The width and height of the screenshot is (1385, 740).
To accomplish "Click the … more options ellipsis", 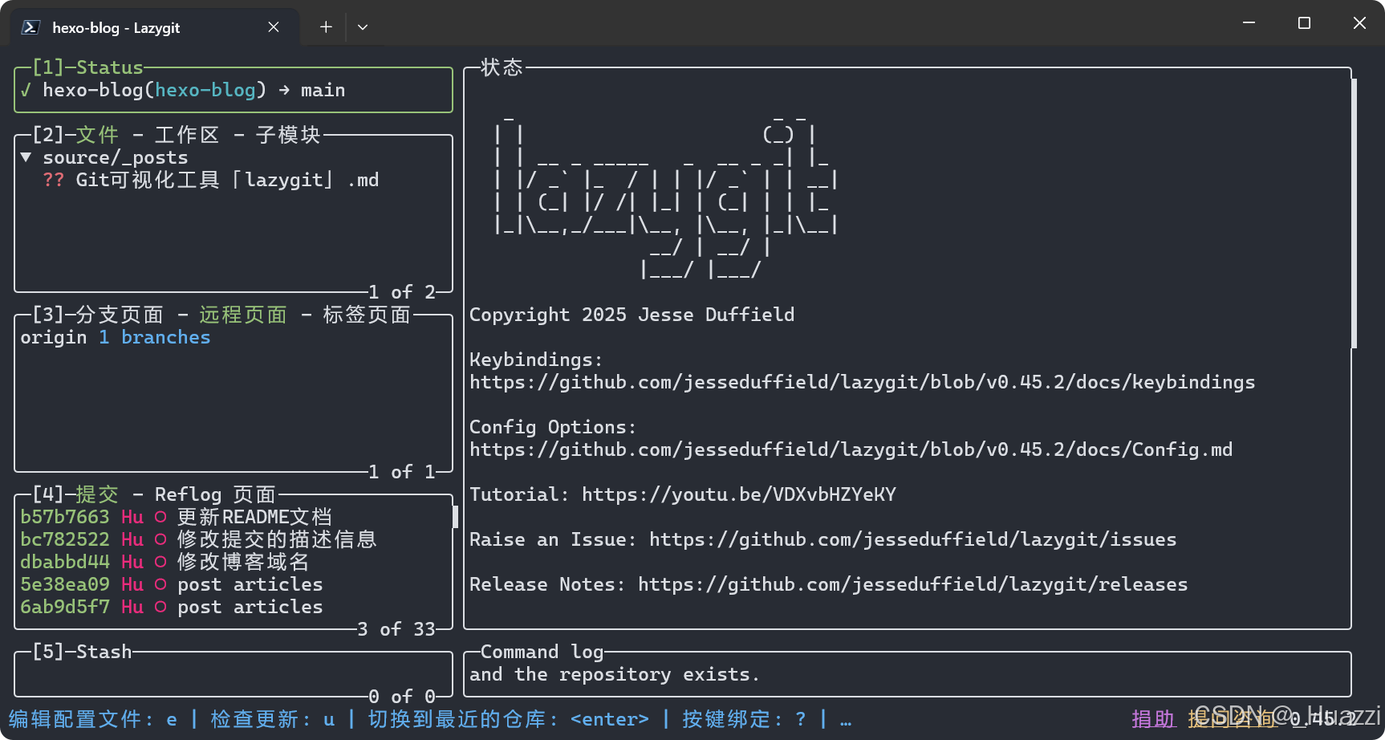I will (x=846, y=720).
